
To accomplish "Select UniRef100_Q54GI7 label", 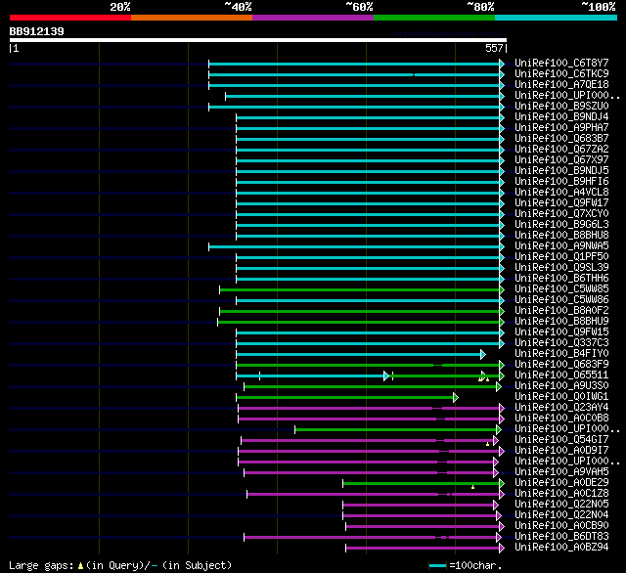I will pos(561,440).
